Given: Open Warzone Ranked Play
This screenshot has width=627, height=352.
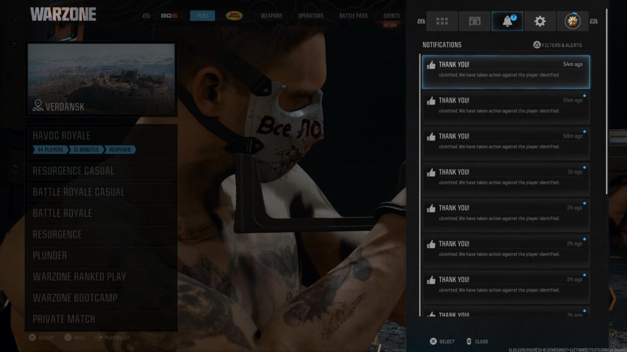Looking at the screenshot, I should 102,277.
